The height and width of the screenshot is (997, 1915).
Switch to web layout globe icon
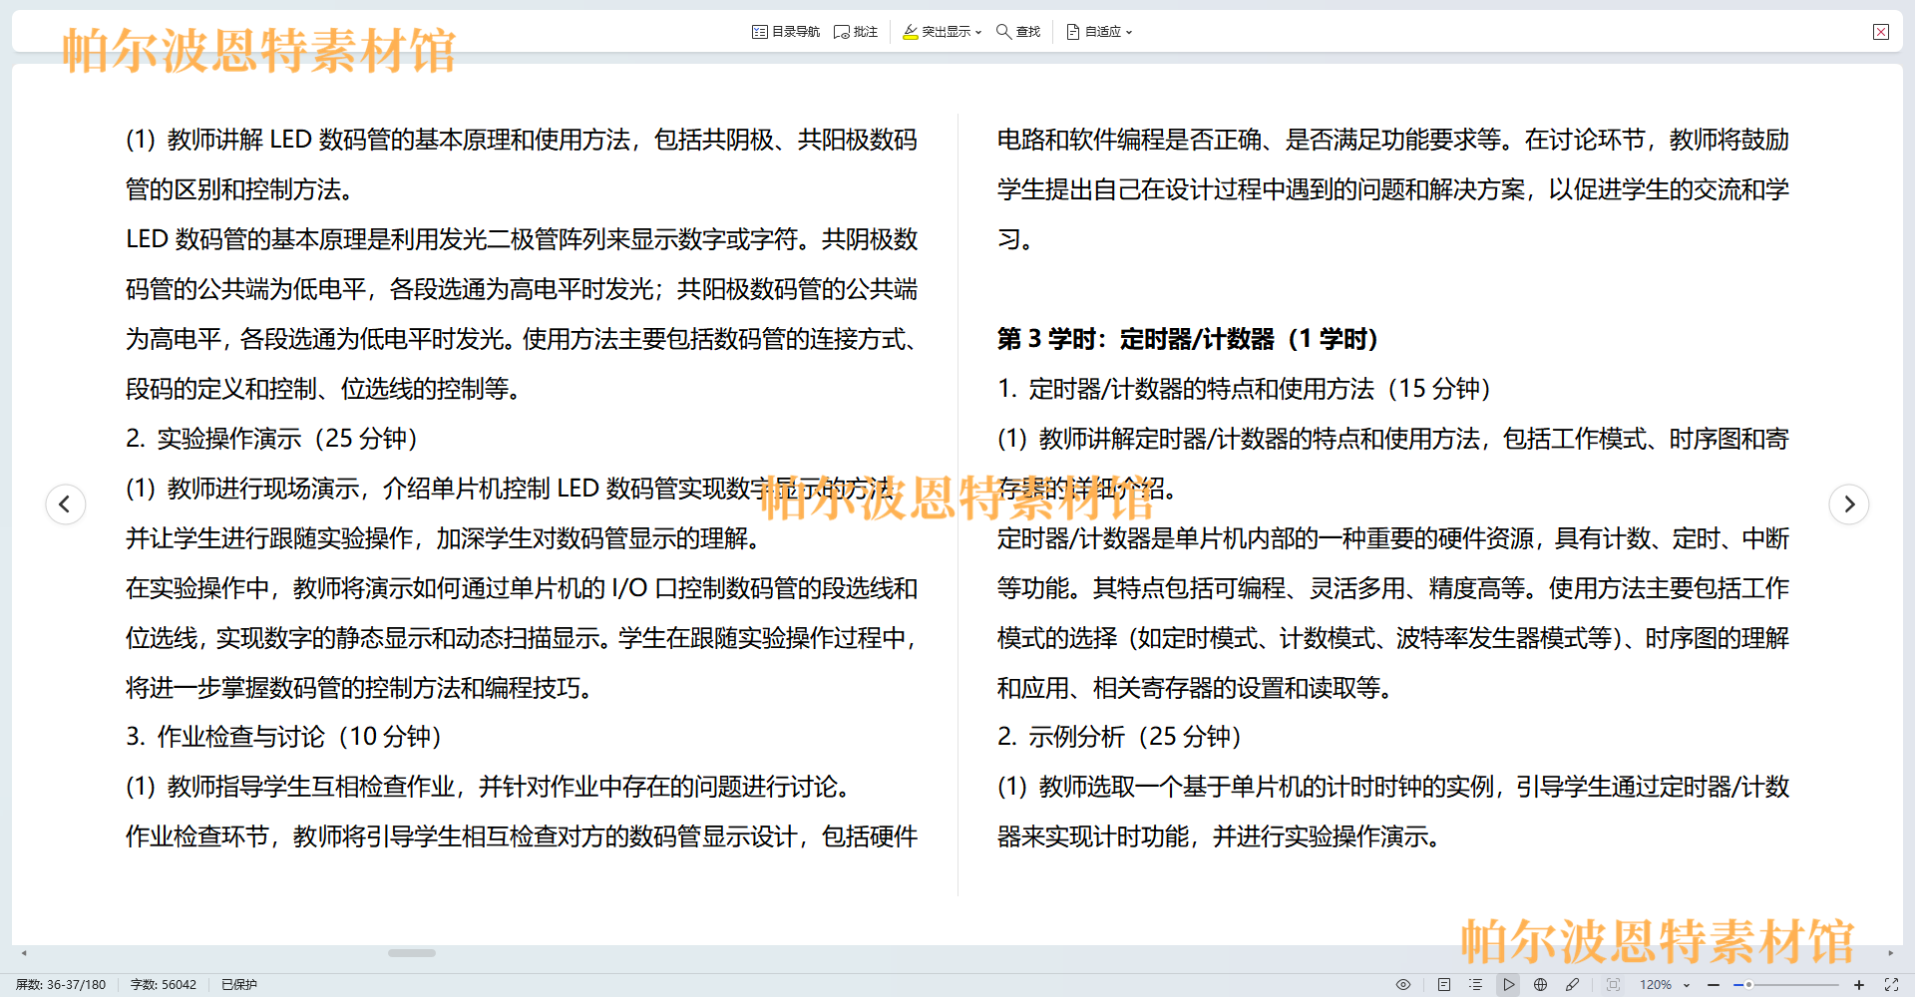(x=1540, y=984)
